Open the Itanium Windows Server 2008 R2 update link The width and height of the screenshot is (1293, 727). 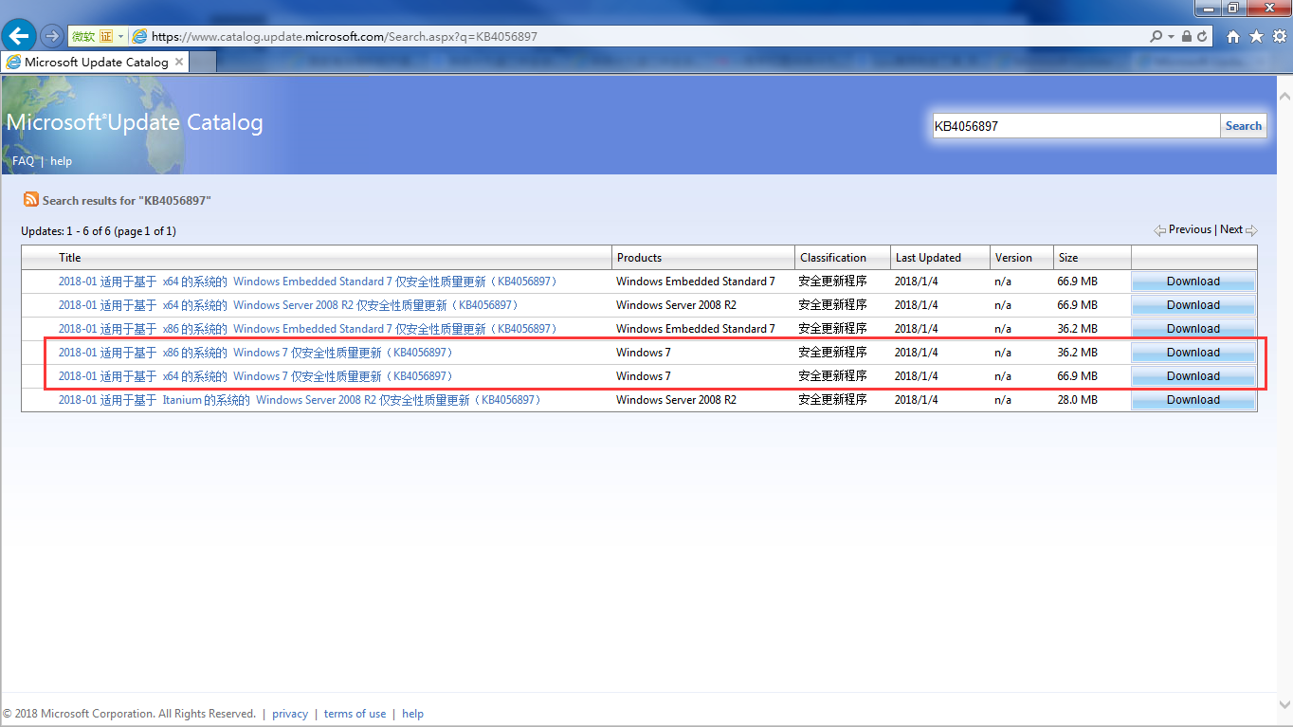300,400
